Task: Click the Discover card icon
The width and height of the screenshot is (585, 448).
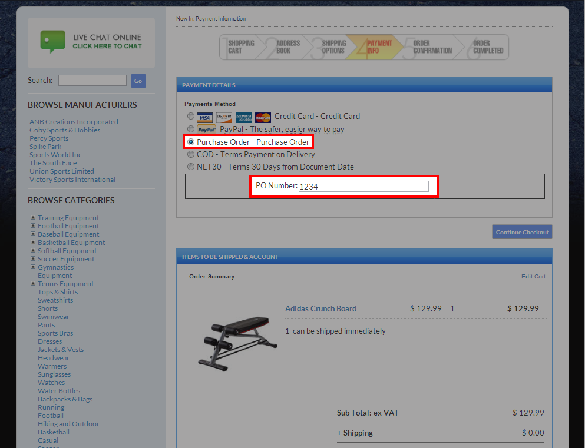Action: click(224, 117)
